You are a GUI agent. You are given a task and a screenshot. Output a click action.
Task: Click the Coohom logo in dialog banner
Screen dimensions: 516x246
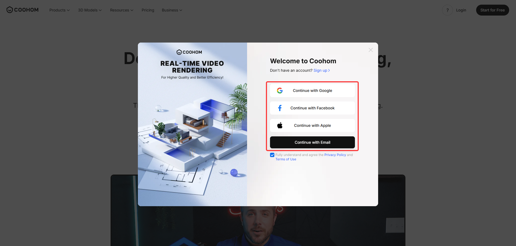189,52
